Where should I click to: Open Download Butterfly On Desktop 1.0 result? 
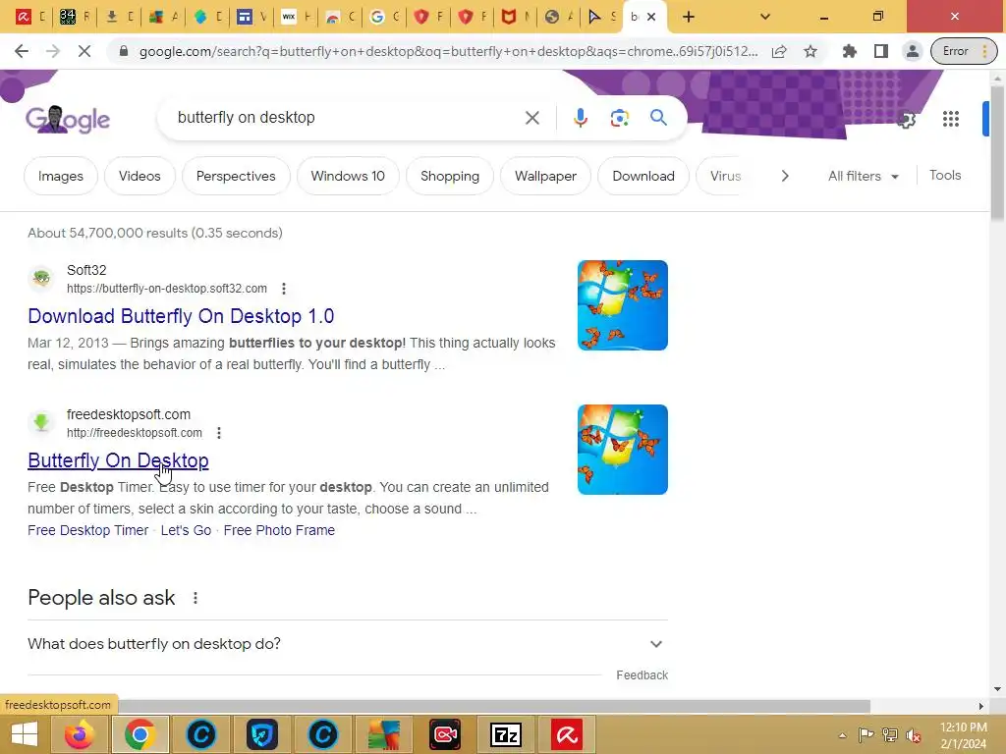(181, 316)
